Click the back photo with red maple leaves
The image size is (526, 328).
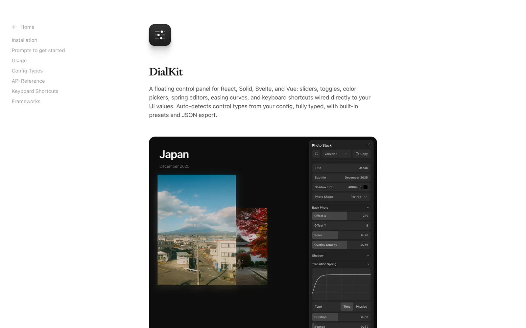click(251, 246)
